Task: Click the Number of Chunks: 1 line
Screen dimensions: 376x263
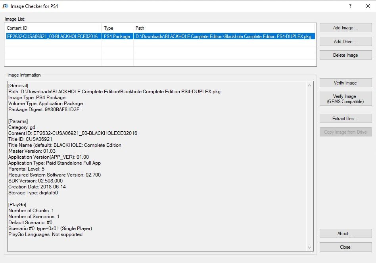Action: [31, 211]
